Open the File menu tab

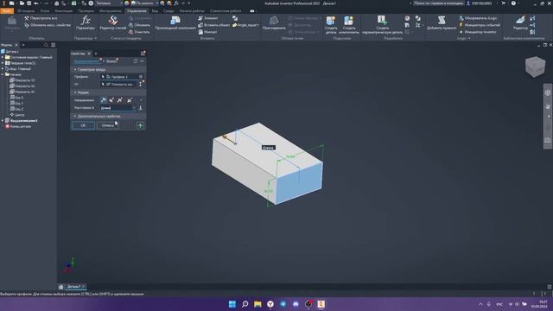pyautogui.click(x=7, y=11)
